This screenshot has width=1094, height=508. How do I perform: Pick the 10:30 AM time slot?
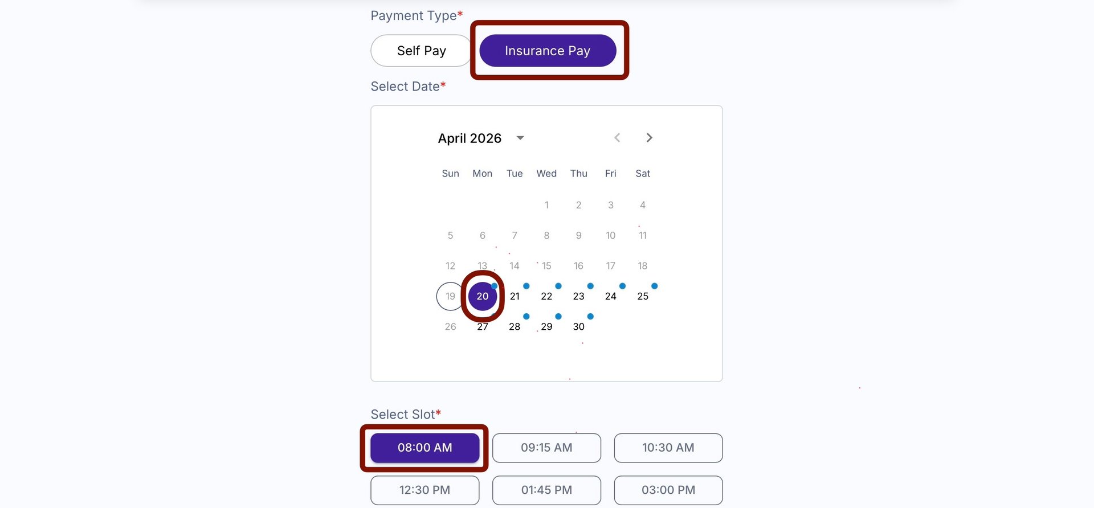[x=668, y=448]
